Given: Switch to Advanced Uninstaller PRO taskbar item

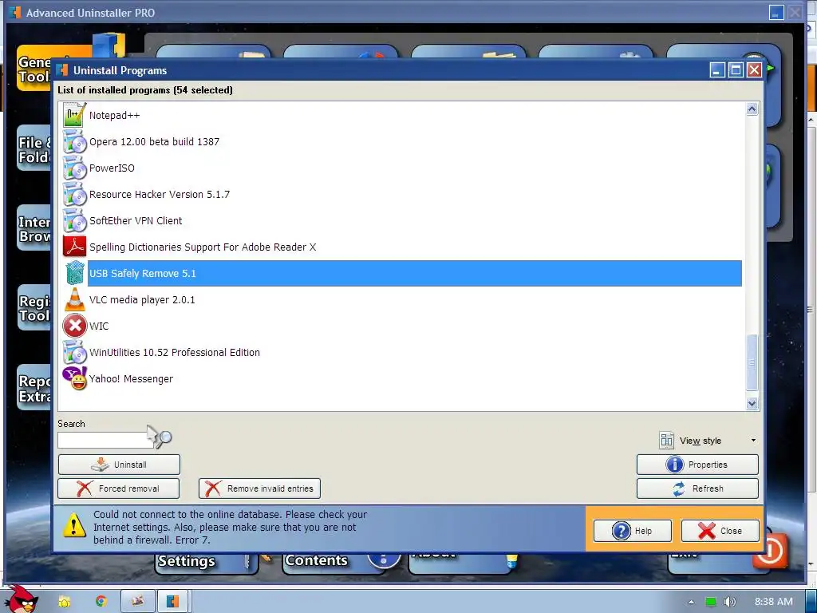Looking at the screenshot, I should (172, 601).
